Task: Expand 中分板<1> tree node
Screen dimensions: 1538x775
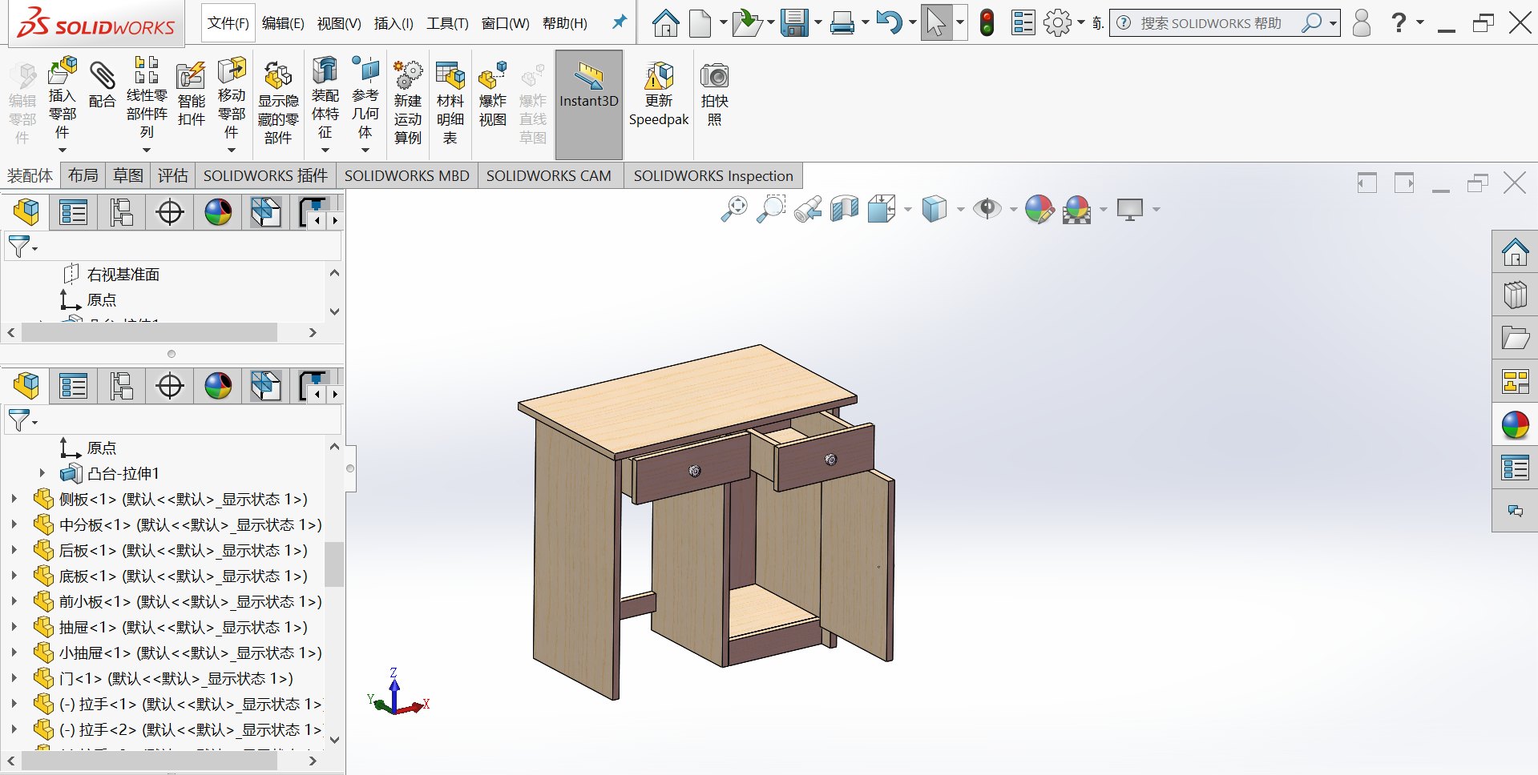Action: click(14, 524)
